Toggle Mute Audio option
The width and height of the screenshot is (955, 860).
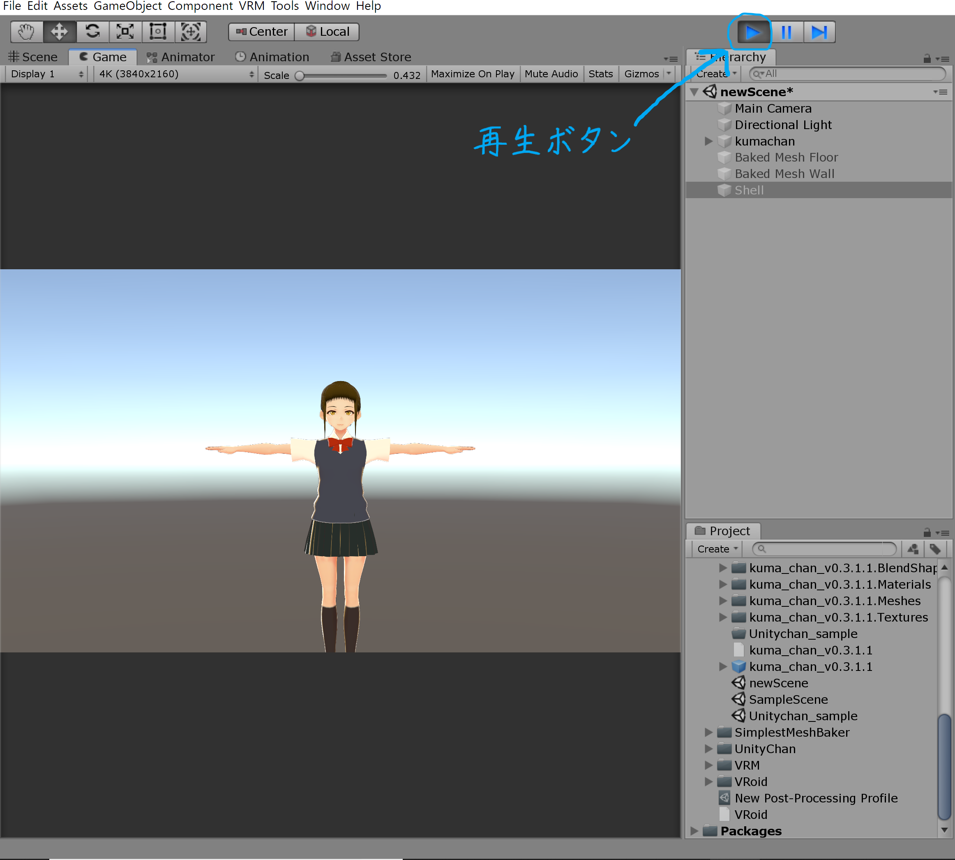tap(551, 74)
